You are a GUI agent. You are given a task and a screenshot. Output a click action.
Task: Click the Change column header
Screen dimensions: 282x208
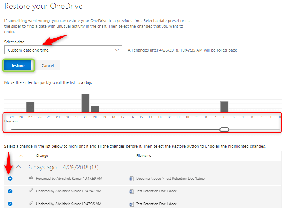[42, 156]
